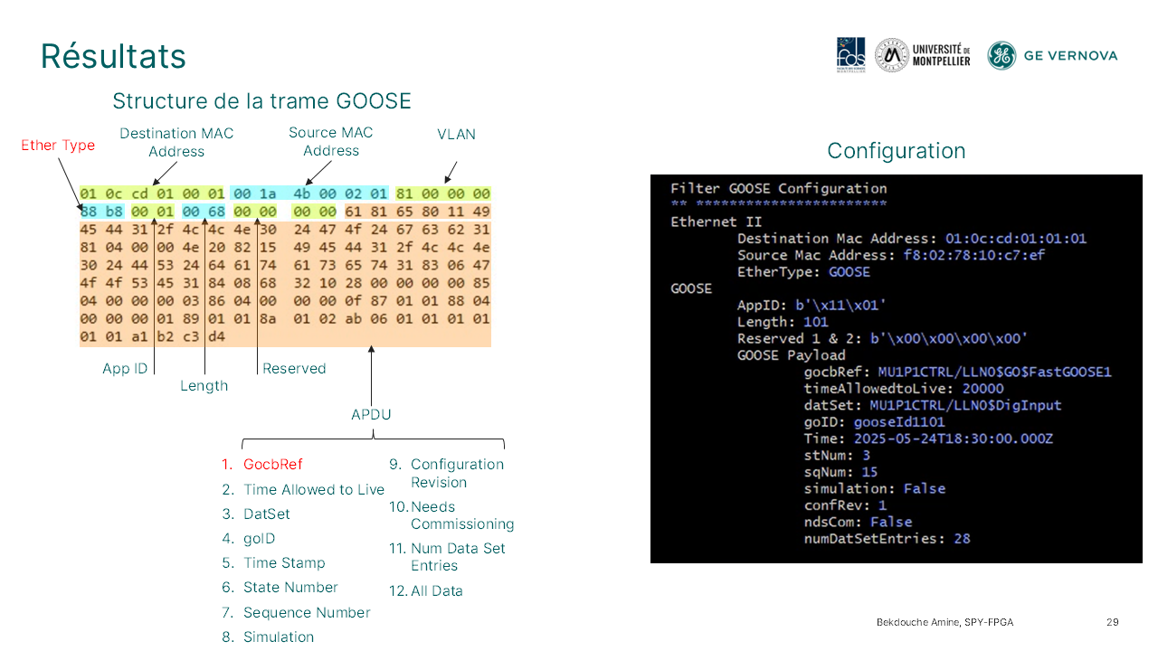Image resolution: width=1158 pixels, height=651 pixels.
Task: Click 'Filter GOOSE Configuration' terminal title line
Action: [x=778, y=189]
